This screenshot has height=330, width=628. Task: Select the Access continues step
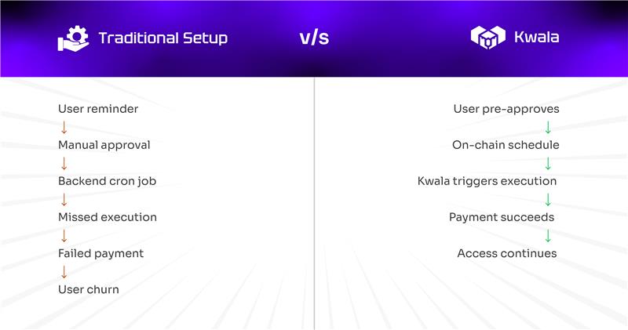(506, 253)
